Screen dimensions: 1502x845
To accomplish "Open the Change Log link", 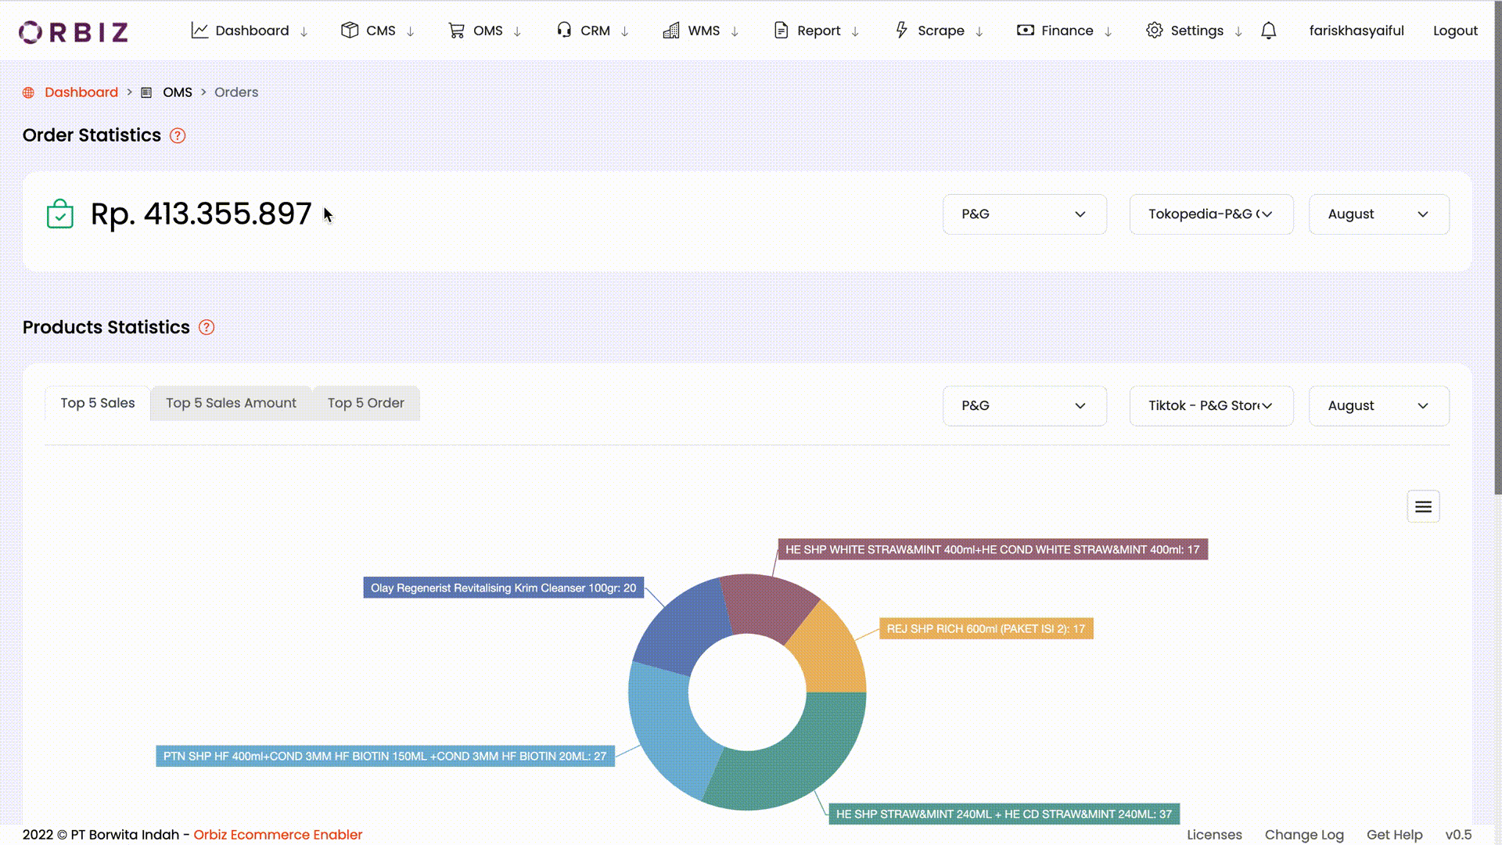I will (1303, 835).
